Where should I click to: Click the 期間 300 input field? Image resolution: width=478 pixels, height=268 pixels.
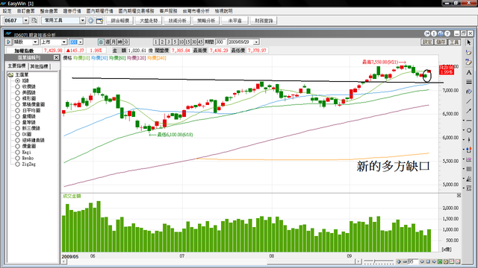[221, 42]
